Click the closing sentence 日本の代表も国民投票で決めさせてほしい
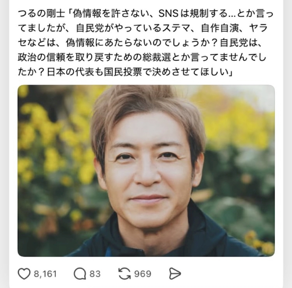 pos(138,72)
